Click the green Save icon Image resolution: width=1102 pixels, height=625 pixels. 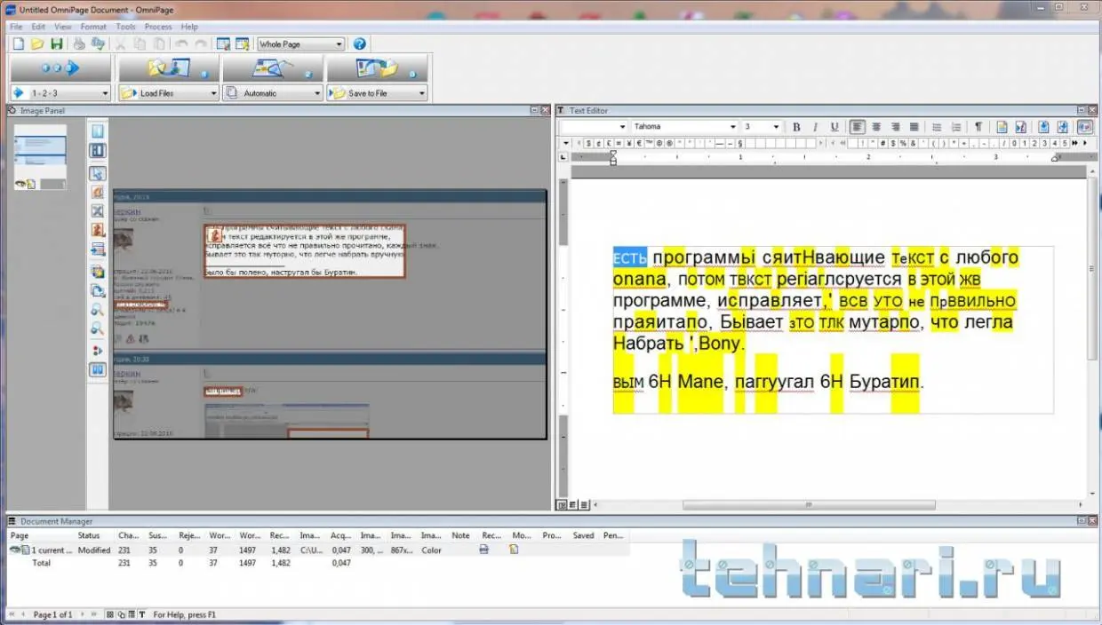coord(57,44)
